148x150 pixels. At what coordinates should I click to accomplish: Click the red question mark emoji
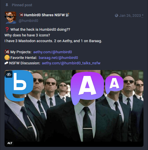[7, 30]
